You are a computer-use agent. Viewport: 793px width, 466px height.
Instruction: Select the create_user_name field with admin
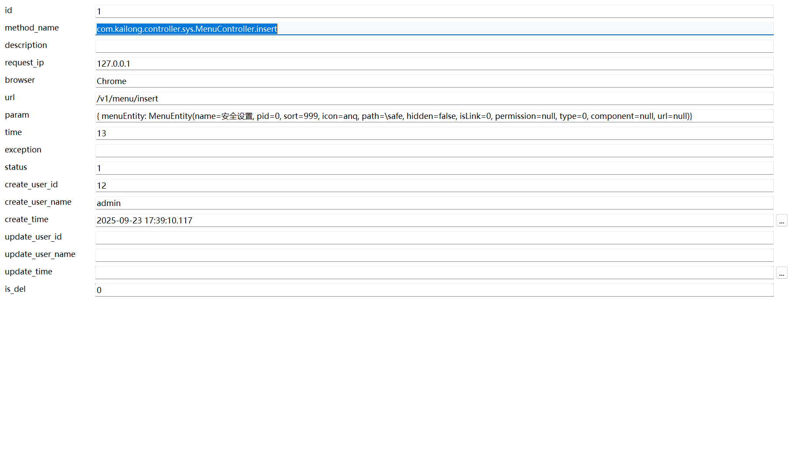coord(434,203)
